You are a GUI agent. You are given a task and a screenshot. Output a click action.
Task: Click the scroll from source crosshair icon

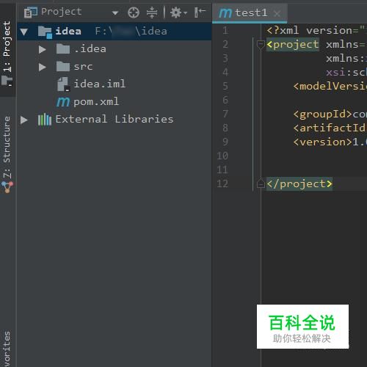pos(134,12)
